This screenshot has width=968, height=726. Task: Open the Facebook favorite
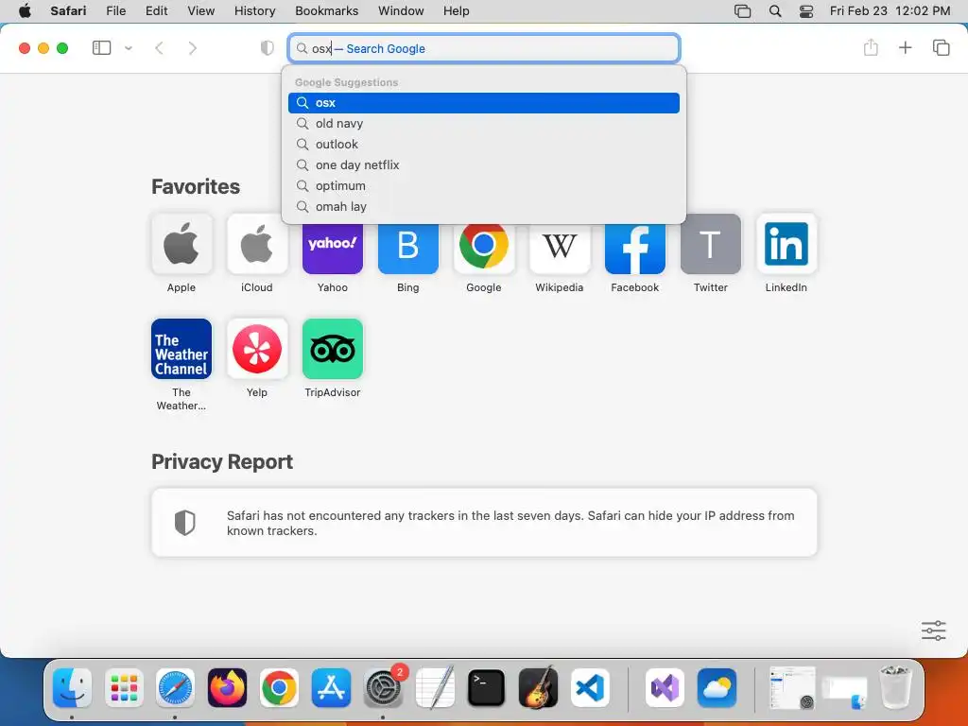635,250
